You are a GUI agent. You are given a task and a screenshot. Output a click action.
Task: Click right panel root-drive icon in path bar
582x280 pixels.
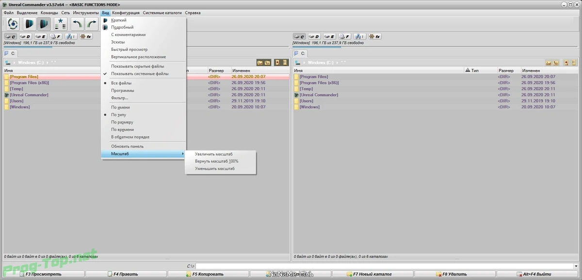click(297, 62)
